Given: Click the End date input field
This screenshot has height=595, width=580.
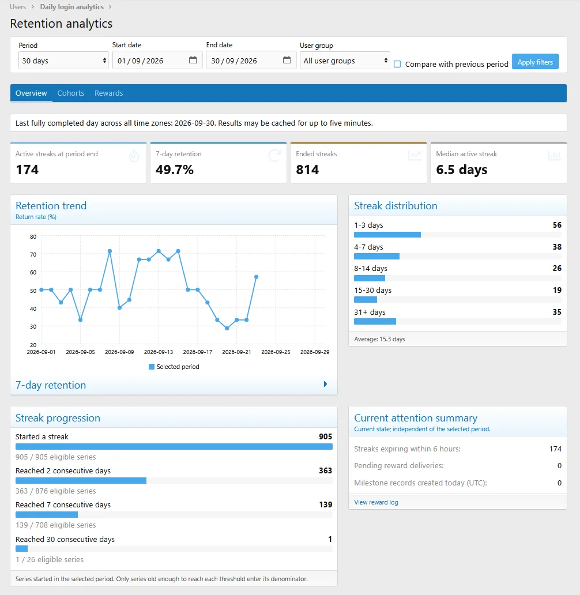Looking at the screenshot, I should point(252,61).
